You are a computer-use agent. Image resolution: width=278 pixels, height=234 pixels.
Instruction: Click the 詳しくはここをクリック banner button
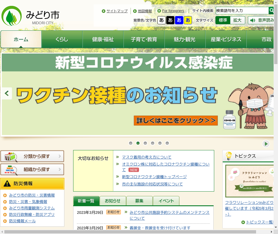176,121
